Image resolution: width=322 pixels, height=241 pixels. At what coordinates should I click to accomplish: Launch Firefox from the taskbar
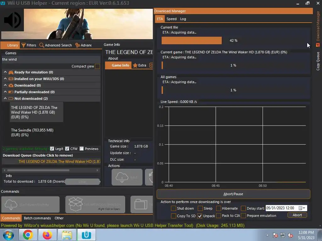[47, 235]
